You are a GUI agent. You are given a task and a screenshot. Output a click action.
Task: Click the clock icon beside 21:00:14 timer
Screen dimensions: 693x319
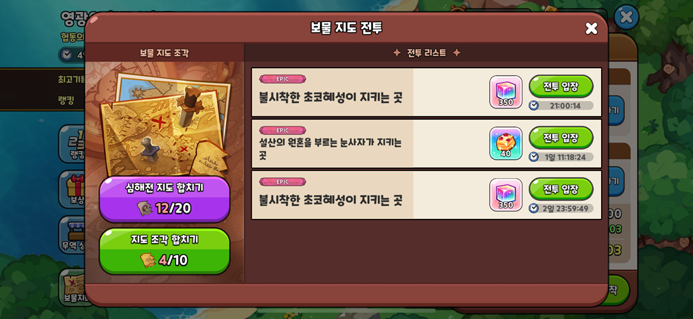(534, 105)
